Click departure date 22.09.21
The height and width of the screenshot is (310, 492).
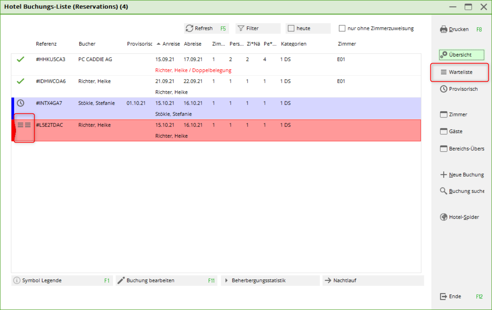tap(193, 81)
